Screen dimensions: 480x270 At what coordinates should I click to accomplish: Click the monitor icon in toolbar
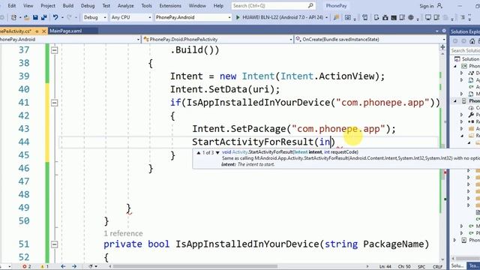tap(428, 17)
